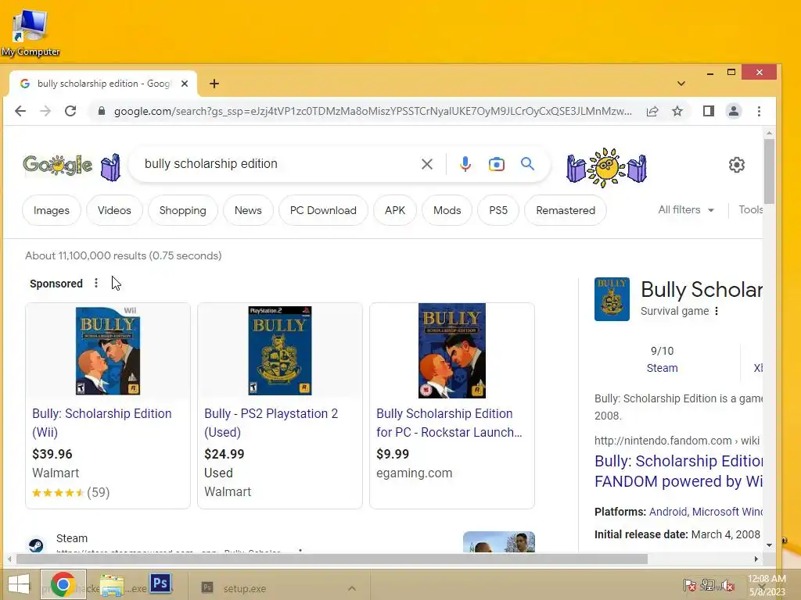Open My Computer desktop shortcut
The height and width of the screenshot is (600, 801).
click(31, 33)
